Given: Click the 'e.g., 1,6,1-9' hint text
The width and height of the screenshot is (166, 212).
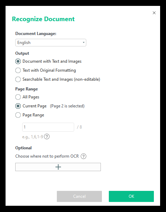Looking at the screenshot, I should [33, 137].
